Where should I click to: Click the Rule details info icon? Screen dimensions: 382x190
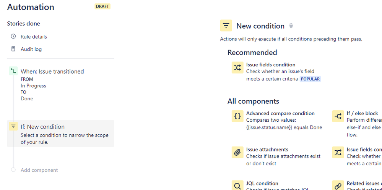tap(13, 37)
